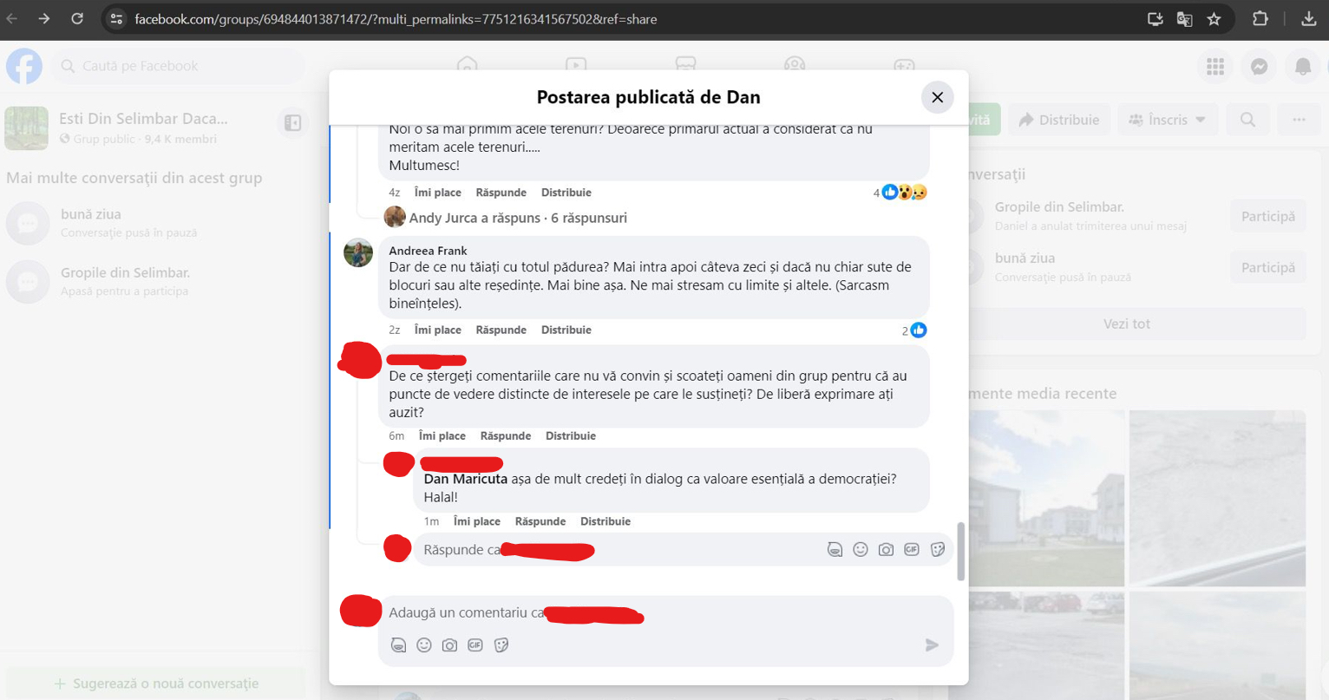Open the Facebook apps grid menu
1329x700 pixels.
coord(1215,67)
